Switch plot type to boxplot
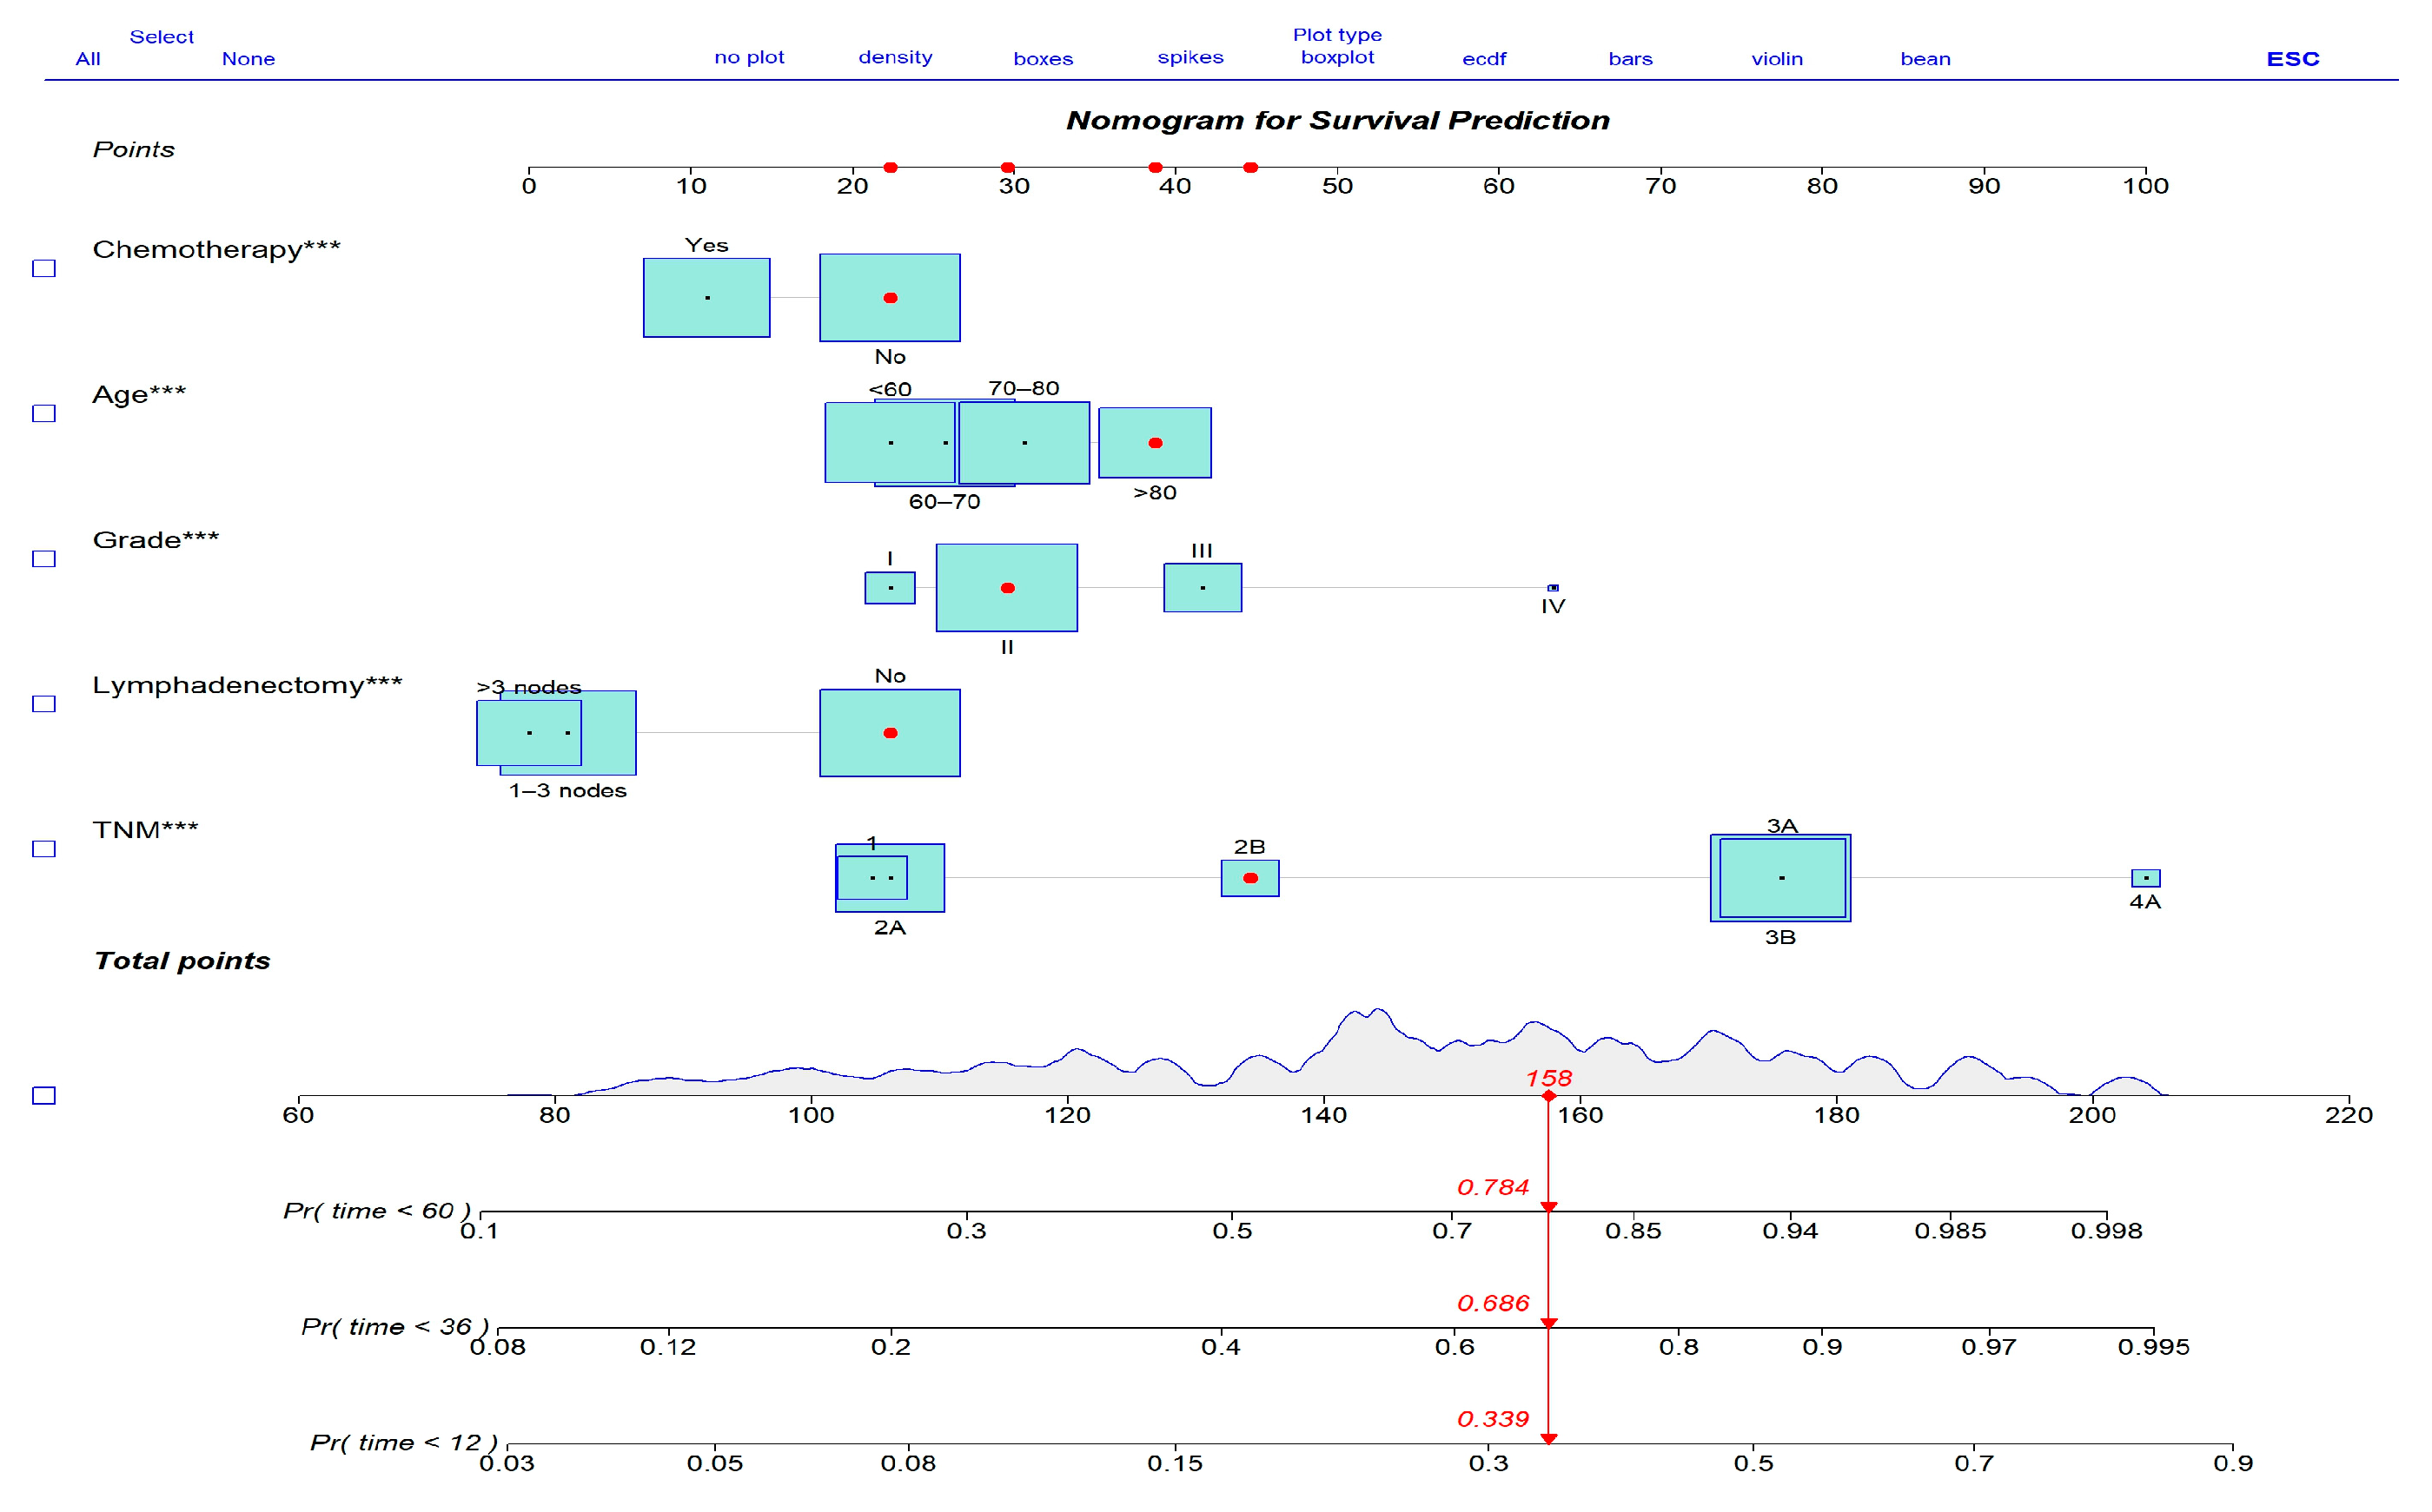The height and width of the screenshot is (1512, 2432). 1337,58
